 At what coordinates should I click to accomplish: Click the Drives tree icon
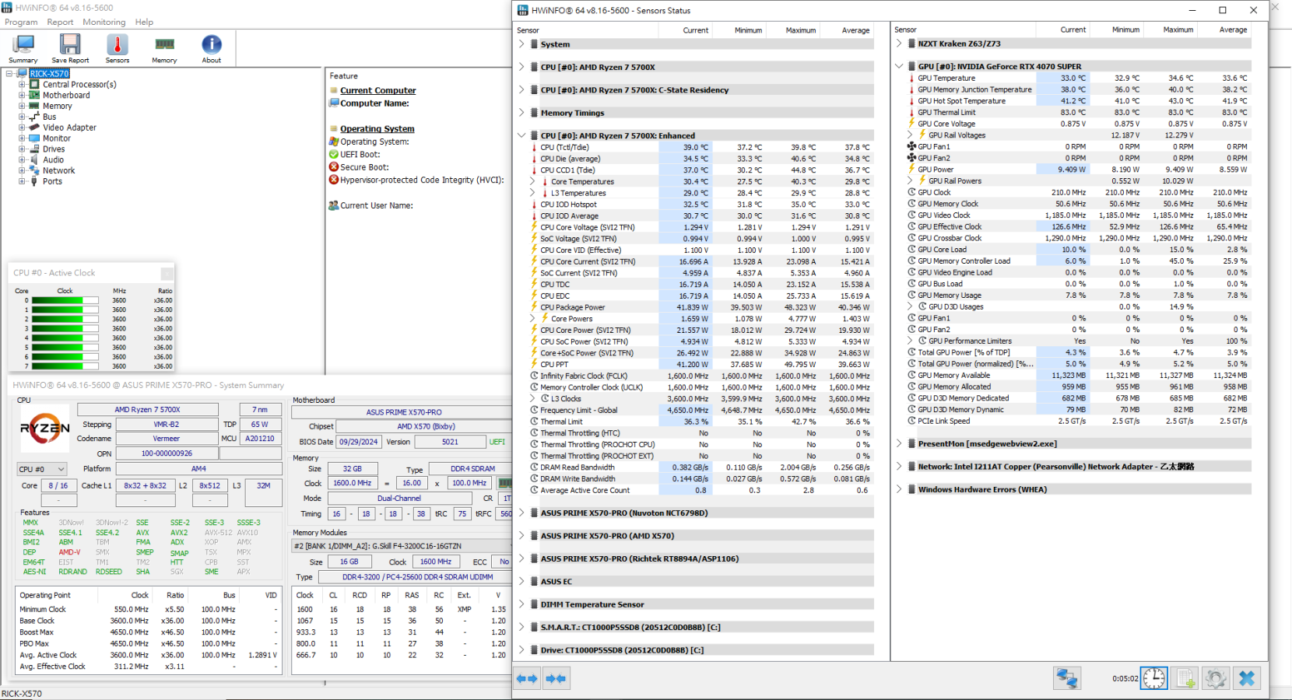point(34,149)
